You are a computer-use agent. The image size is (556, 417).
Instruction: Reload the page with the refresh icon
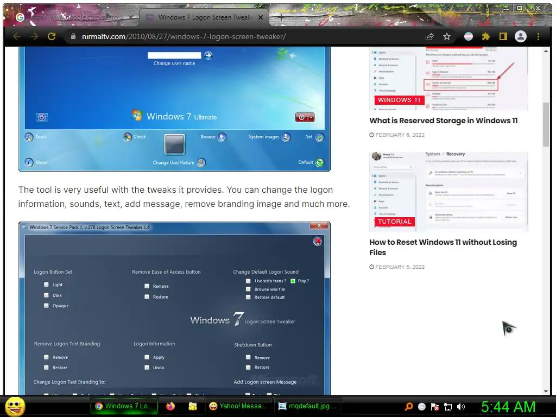(x=52, y=36)
